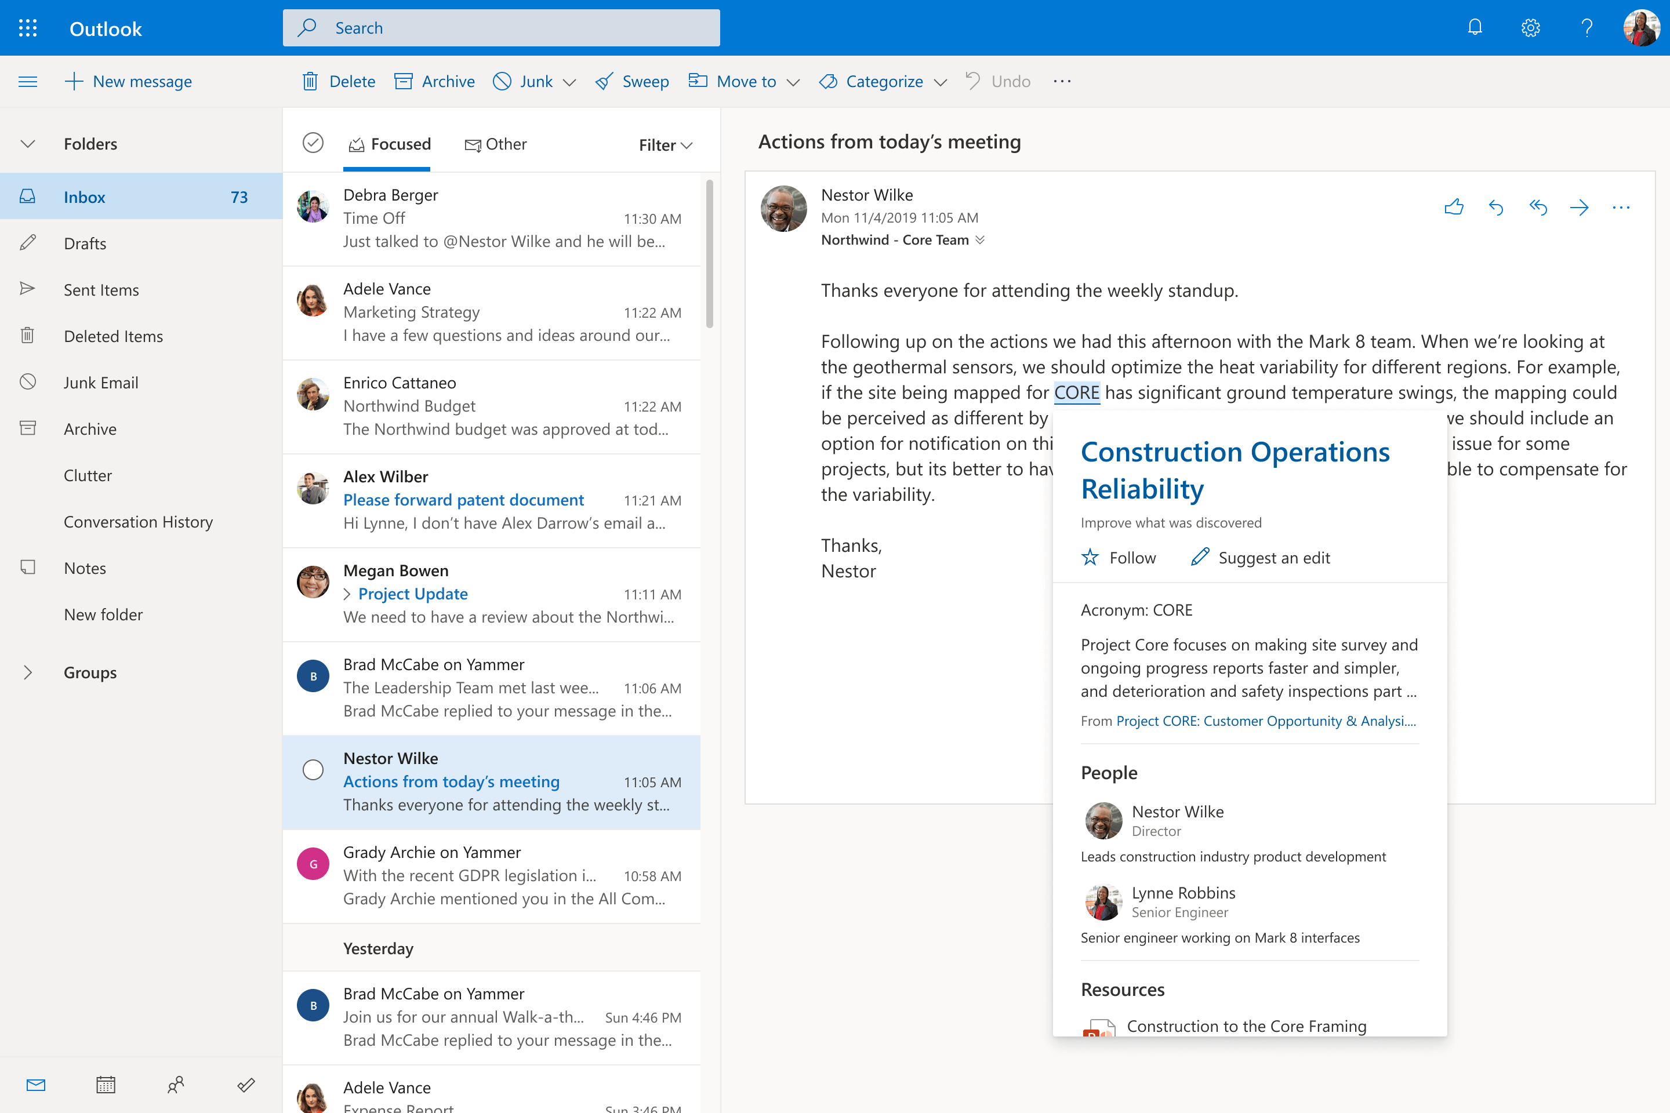Screen dimensions: 1670x1113
Task: Follow the CORE topic with the star
Action: pos(1090,557)
